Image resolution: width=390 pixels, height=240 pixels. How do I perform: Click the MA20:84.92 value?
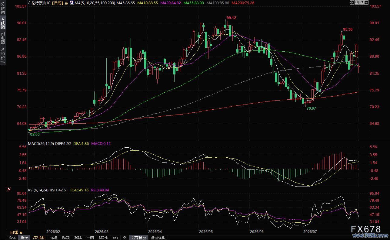pyautogui.click(x=171, y=3)
